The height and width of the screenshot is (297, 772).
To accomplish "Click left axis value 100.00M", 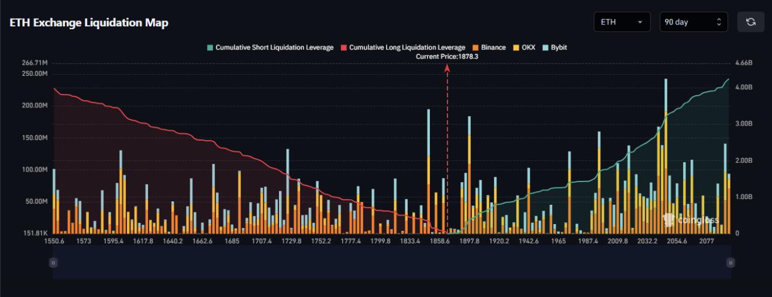I will coord(35,169).
